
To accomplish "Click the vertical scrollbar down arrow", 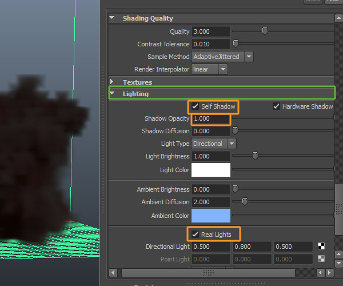I will coord(338,263).
